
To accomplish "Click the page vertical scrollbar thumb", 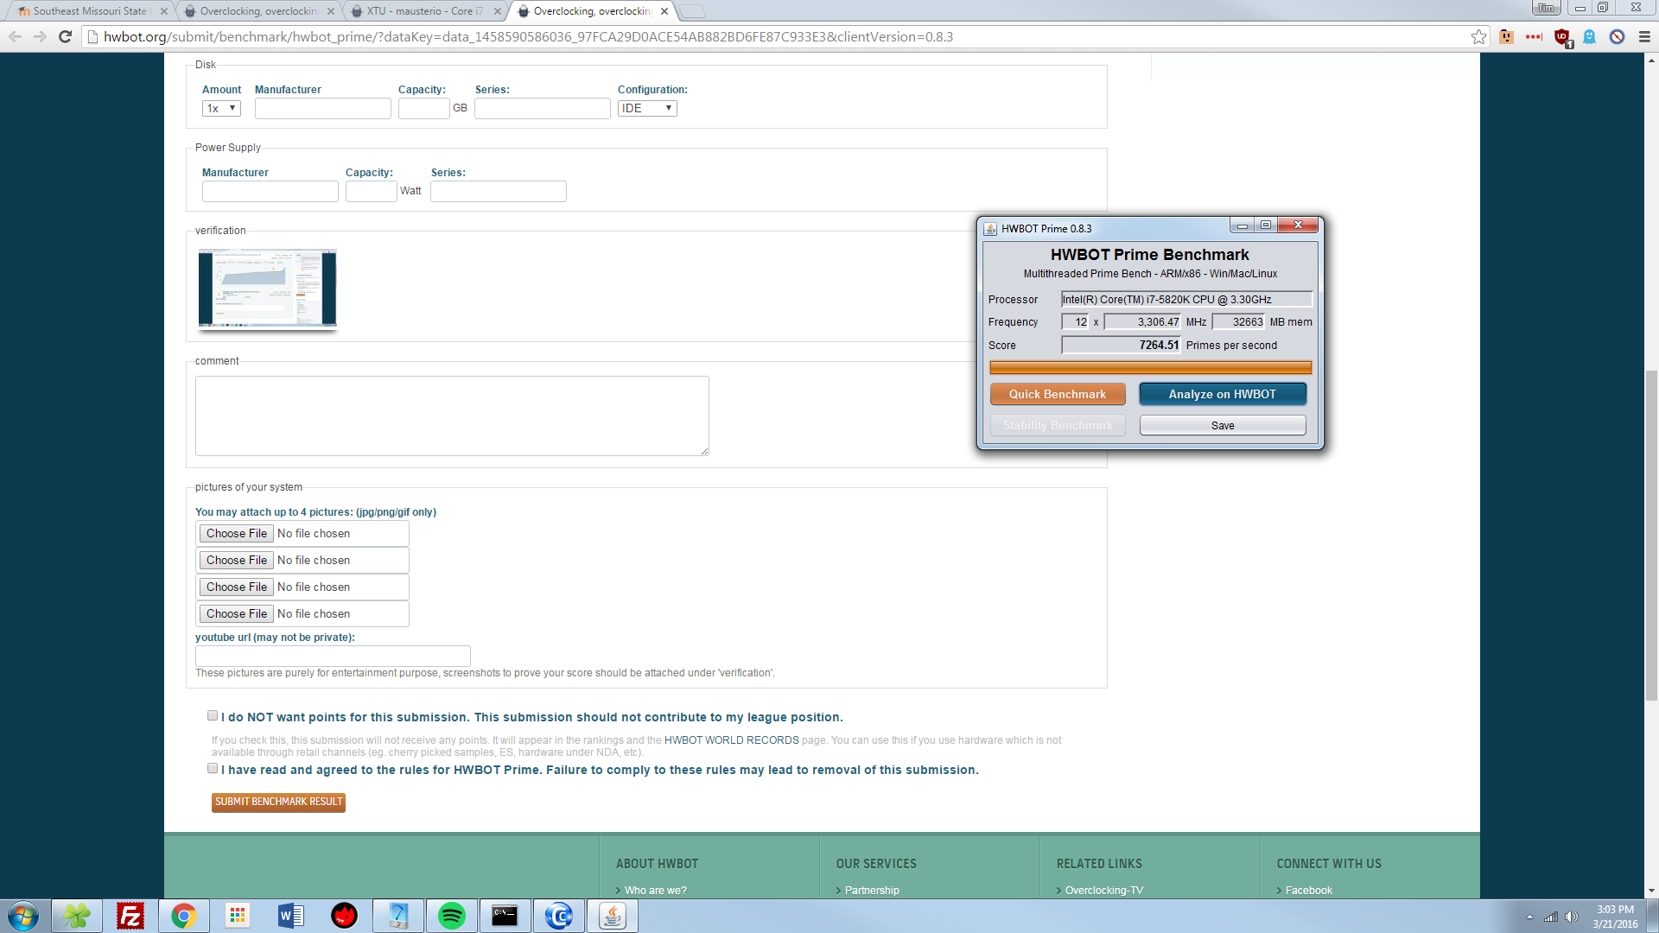I will [1651, 536].
